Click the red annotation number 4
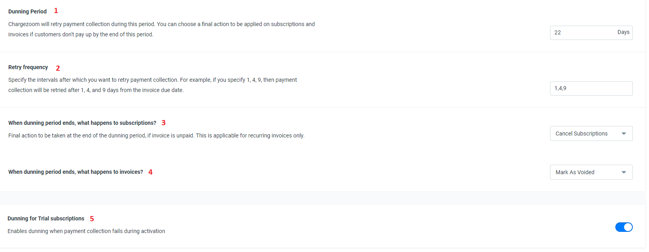The width and height of the screenshot is (649, 252). [150, 172]
